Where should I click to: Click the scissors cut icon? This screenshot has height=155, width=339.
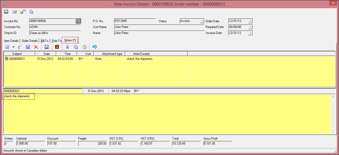pyautogui.click(x=67, y=47)
